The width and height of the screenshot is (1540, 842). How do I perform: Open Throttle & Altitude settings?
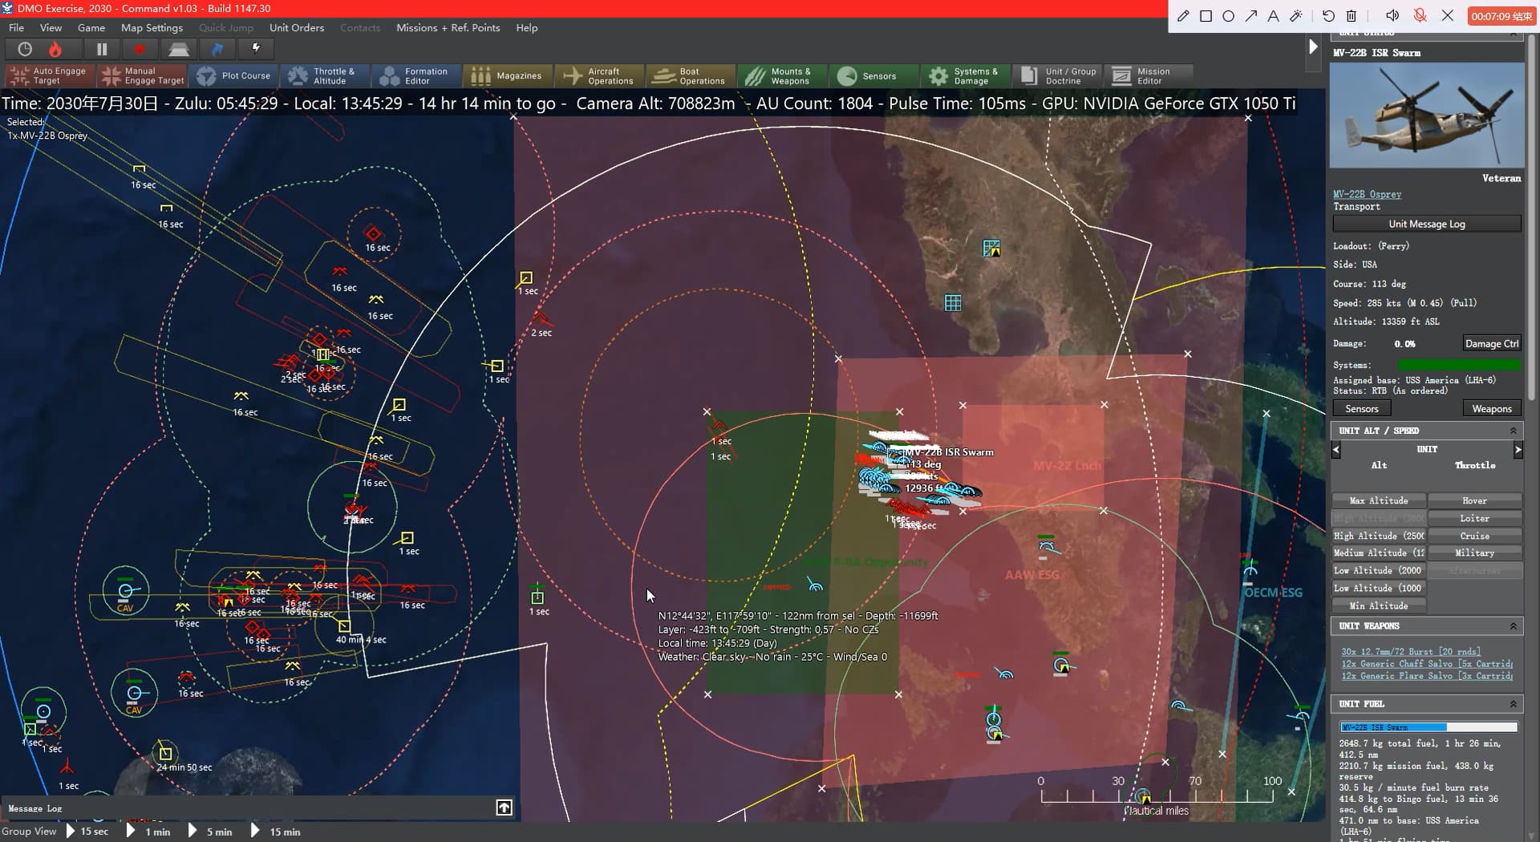(x=326, y=75)
